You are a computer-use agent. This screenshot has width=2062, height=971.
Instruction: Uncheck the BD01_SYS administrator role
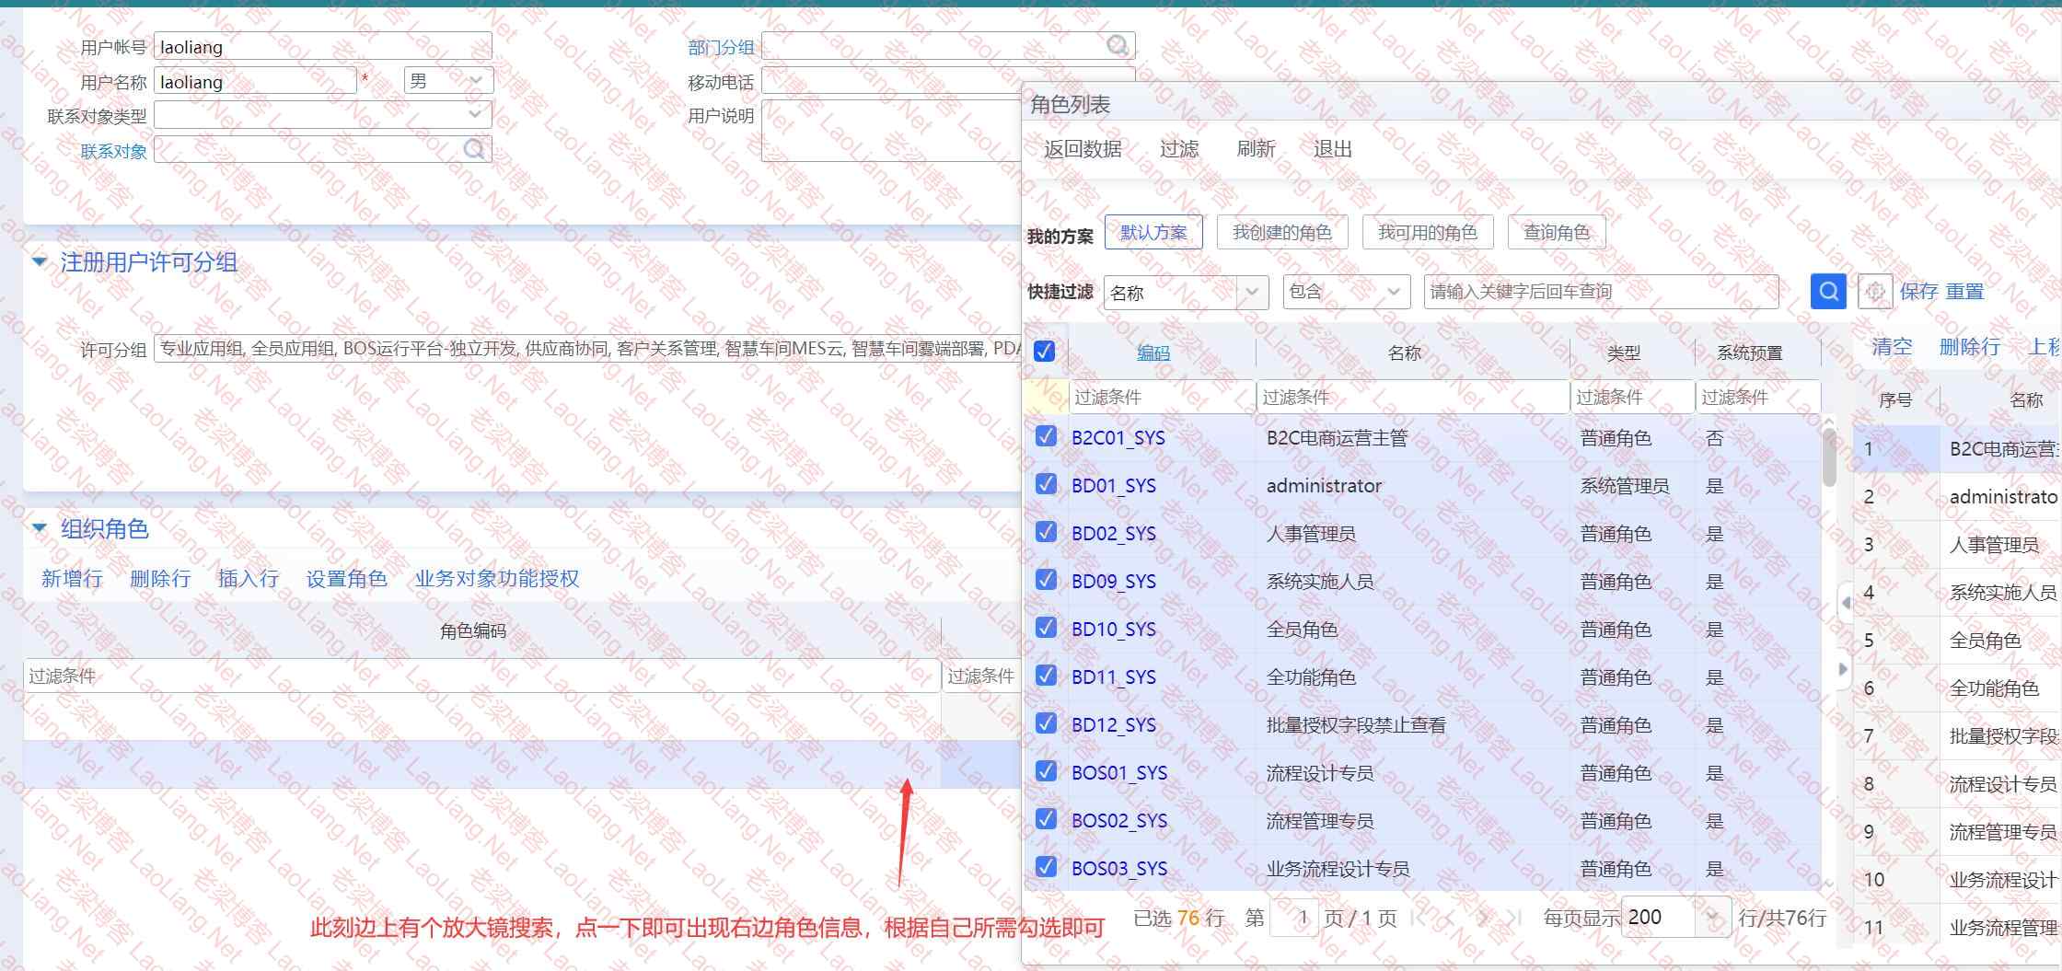point(1046,484)
